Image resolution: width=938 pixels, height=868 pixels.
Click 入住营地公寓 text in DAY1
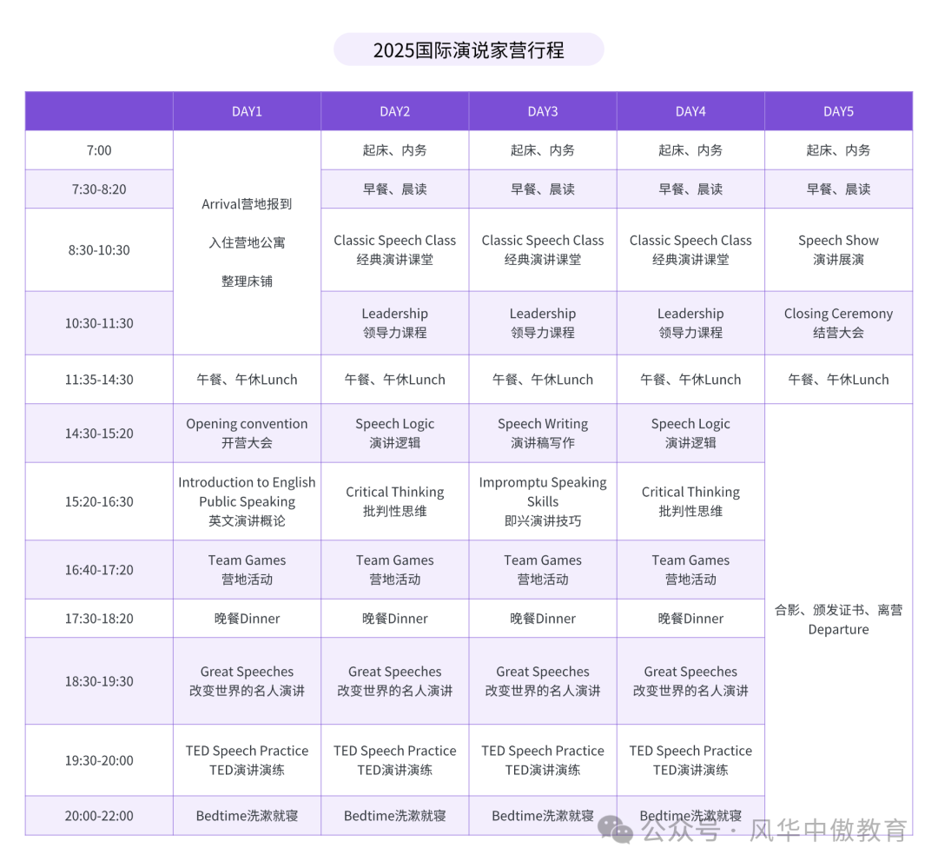click(x=247, y=242)
